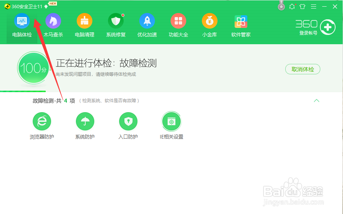Click the 系统防护 umbrella icon
Image resolution: width=343 pixels, height=214 pixels.
pos(85,121)
